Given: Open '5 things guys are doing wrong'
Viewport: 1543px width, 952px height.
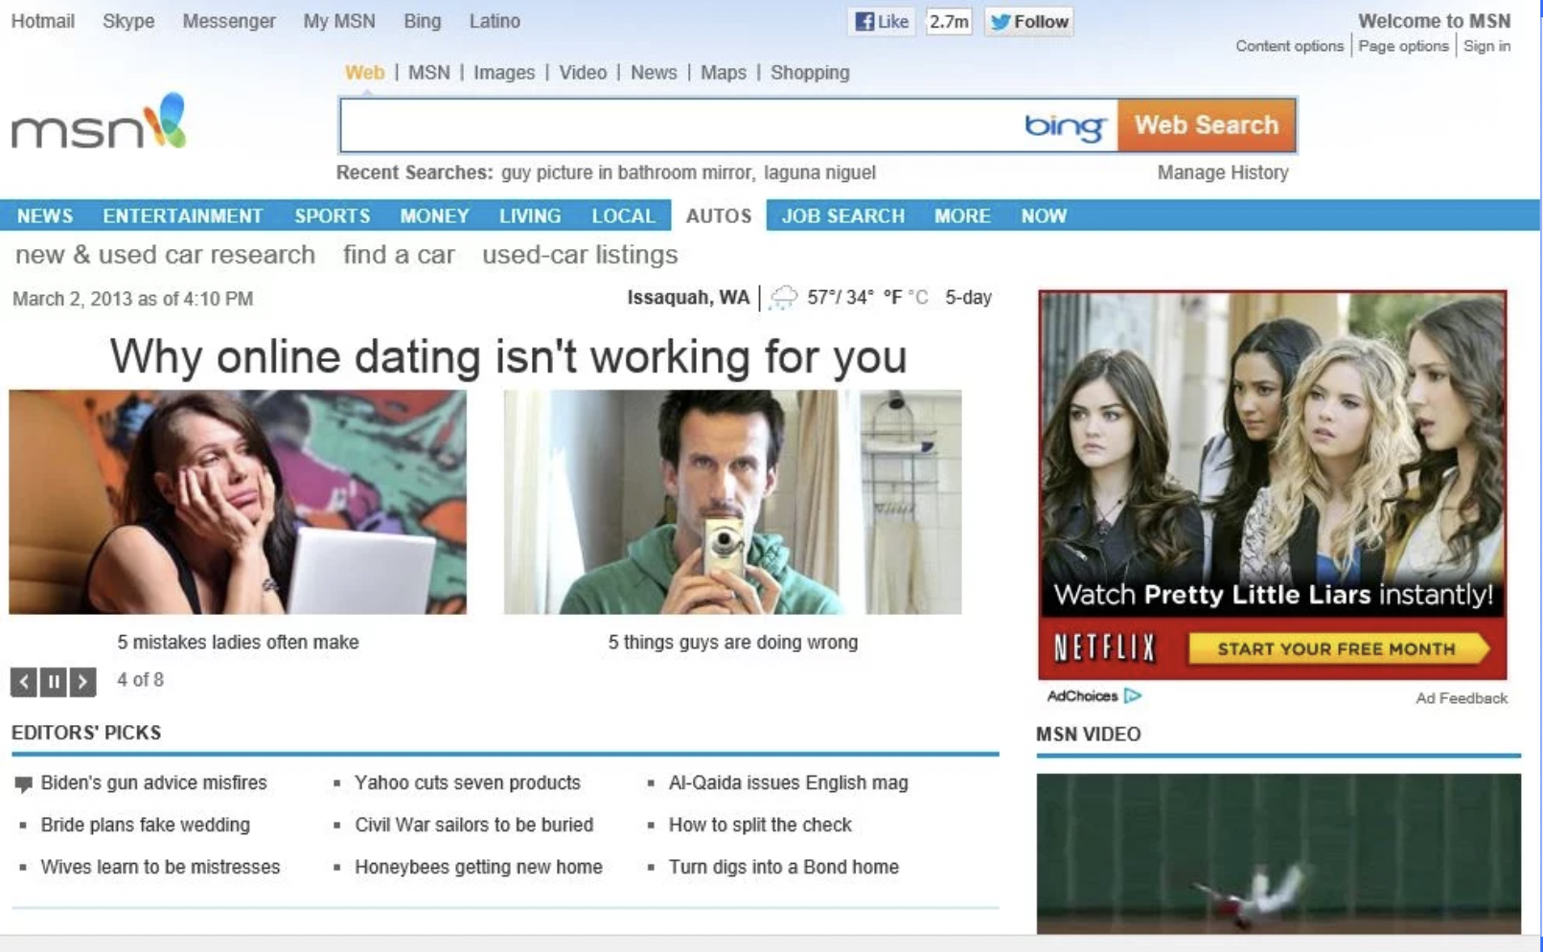Looking at the screenshot, I should coord(733,643).
